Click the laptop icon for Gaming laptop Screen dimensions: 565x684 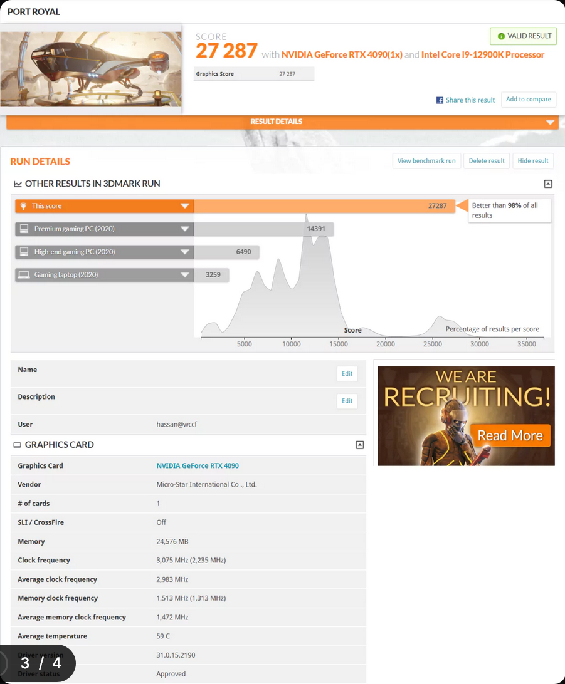24,275
